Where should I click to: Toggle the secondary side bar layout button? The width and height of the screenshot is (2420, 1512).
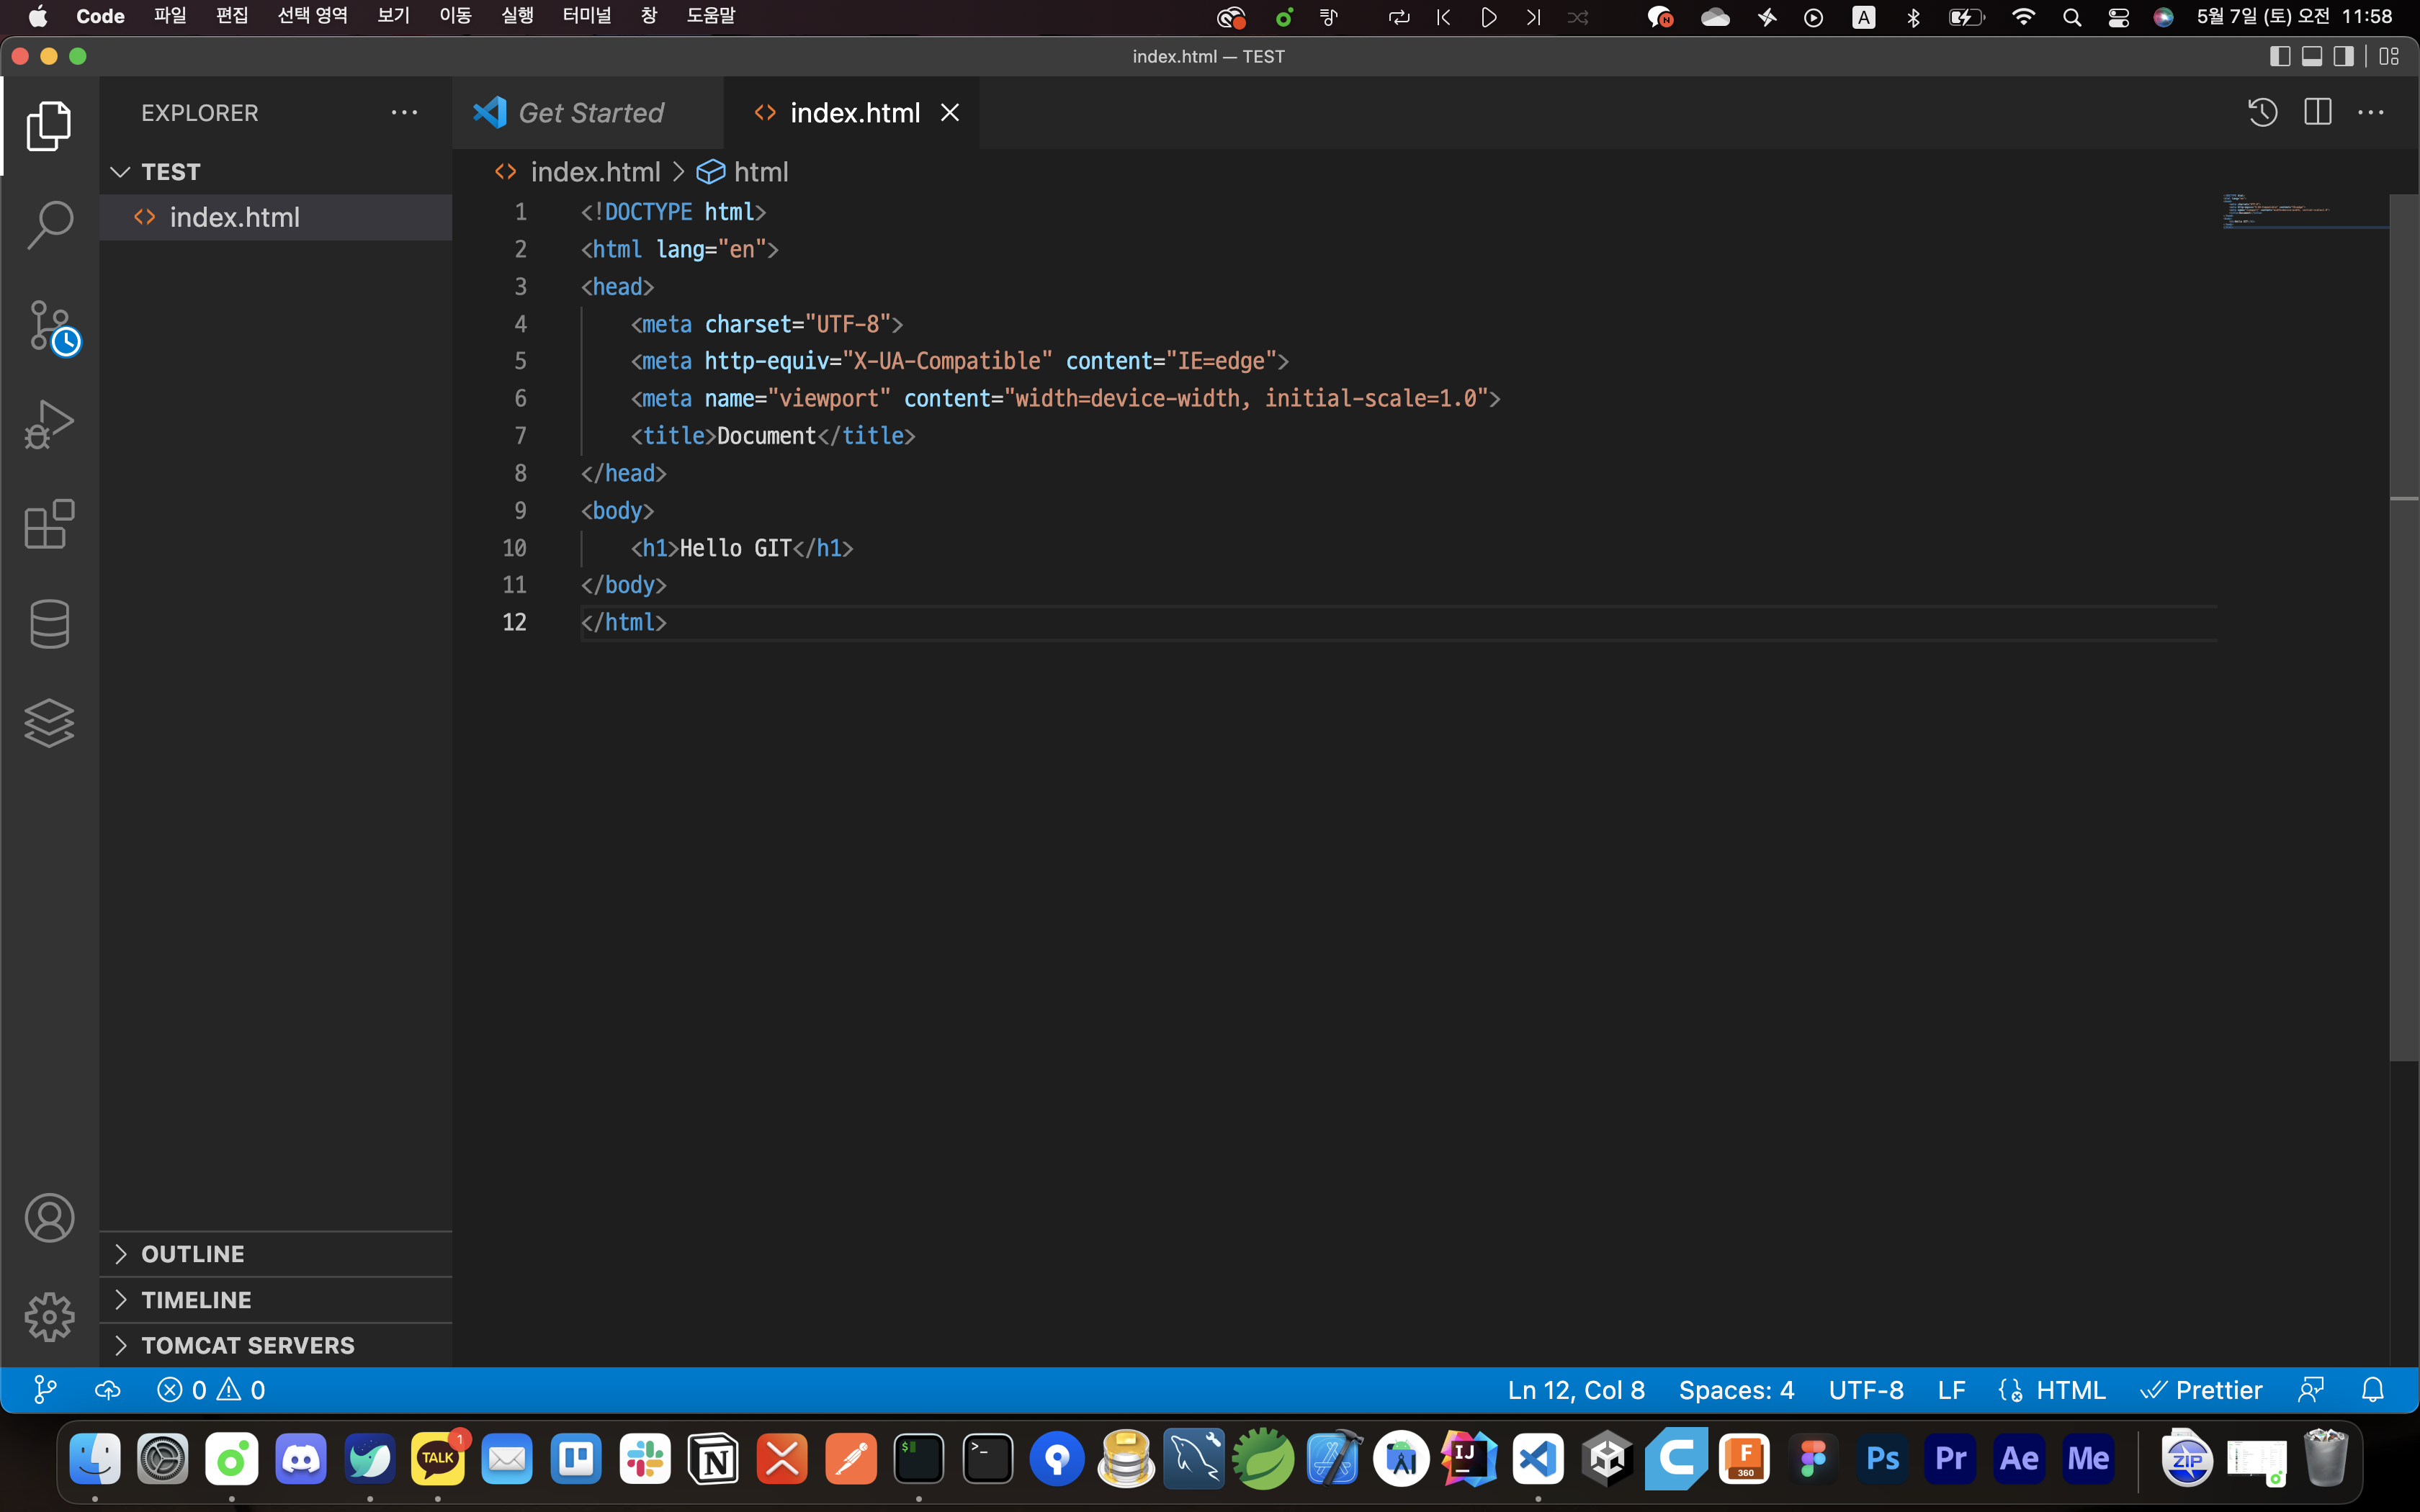pyautogui.click(x=2343, y=57)
